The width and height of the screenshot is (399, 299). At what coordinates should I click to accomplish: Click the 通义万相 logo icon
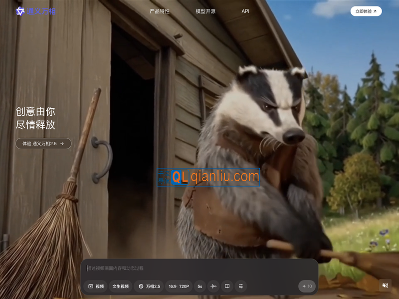click(20, 11)
